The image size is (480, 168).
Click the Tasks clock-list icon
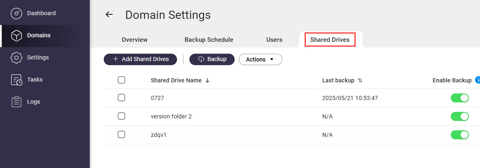click(x=16, y=80)
